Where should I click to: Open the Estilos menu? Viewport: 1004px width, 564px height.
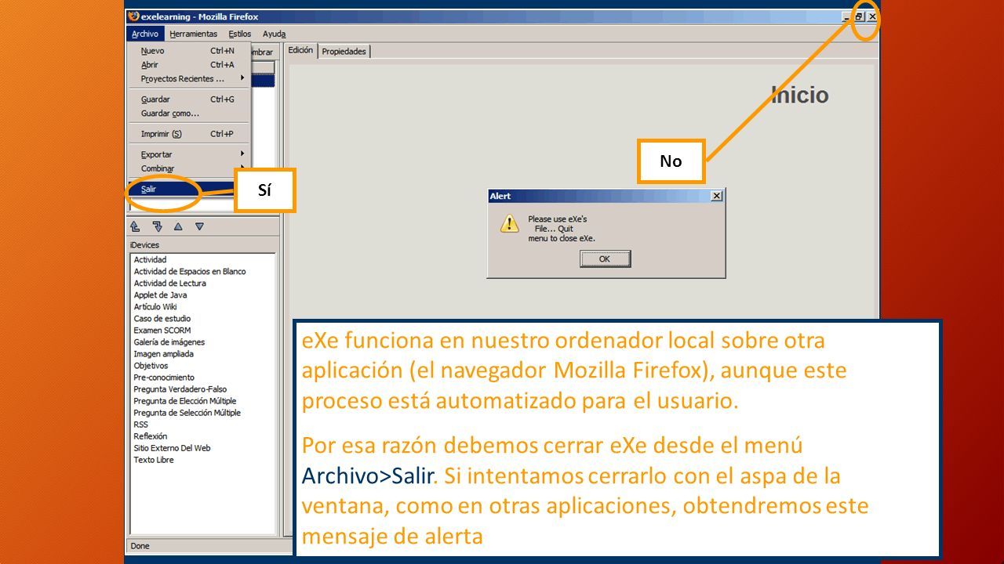(240, 34)
